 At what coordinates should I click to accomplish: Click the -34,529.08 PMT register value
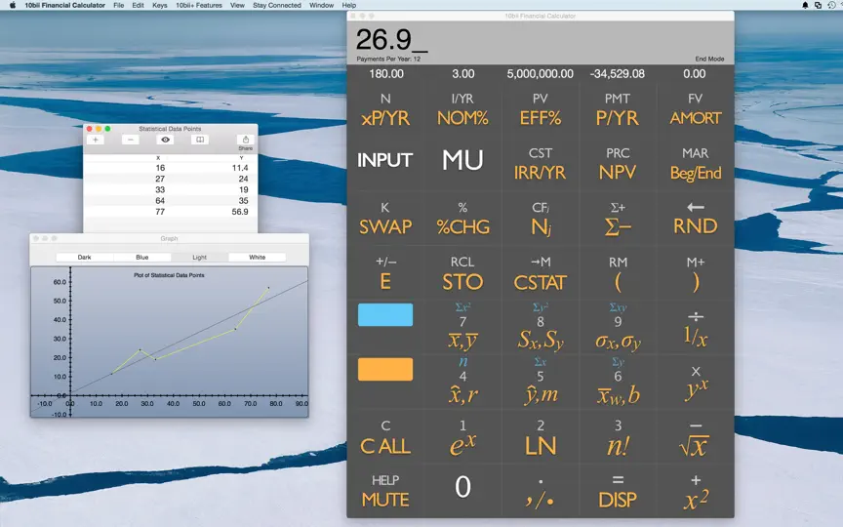pos(618,73)
